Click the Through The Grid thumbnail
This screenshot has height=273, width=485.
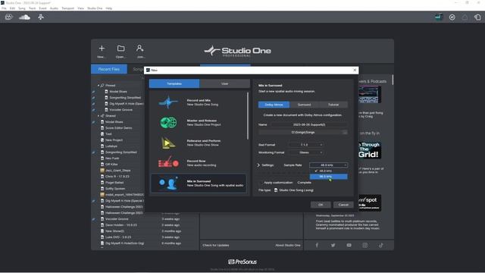click(x=370, y=150)
